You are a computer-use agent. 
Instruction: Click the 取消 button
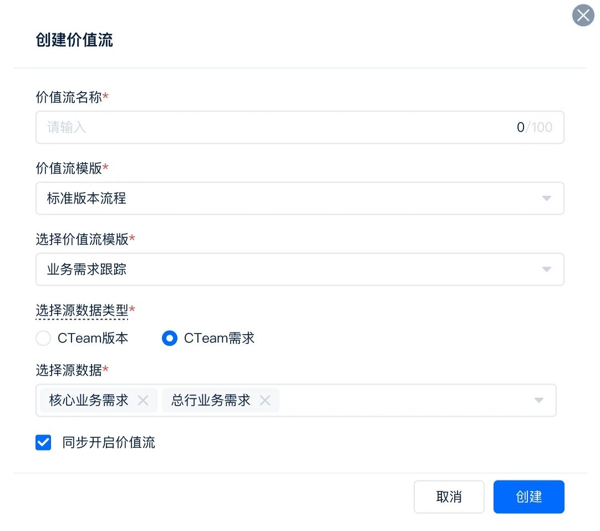tap(449, 497)
